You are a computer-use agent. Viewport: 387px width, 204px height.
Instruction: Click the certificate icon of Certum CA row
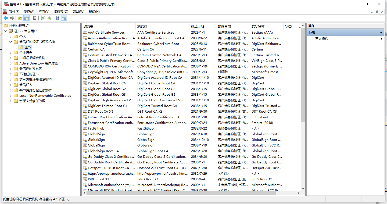click(85, 49)
